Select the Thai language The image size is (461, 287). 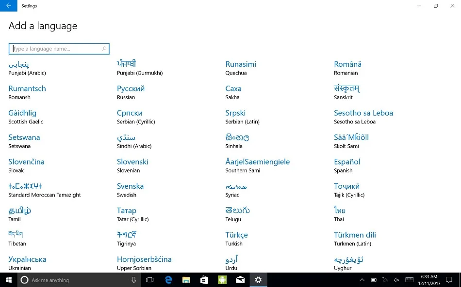[x=340, y=214]
